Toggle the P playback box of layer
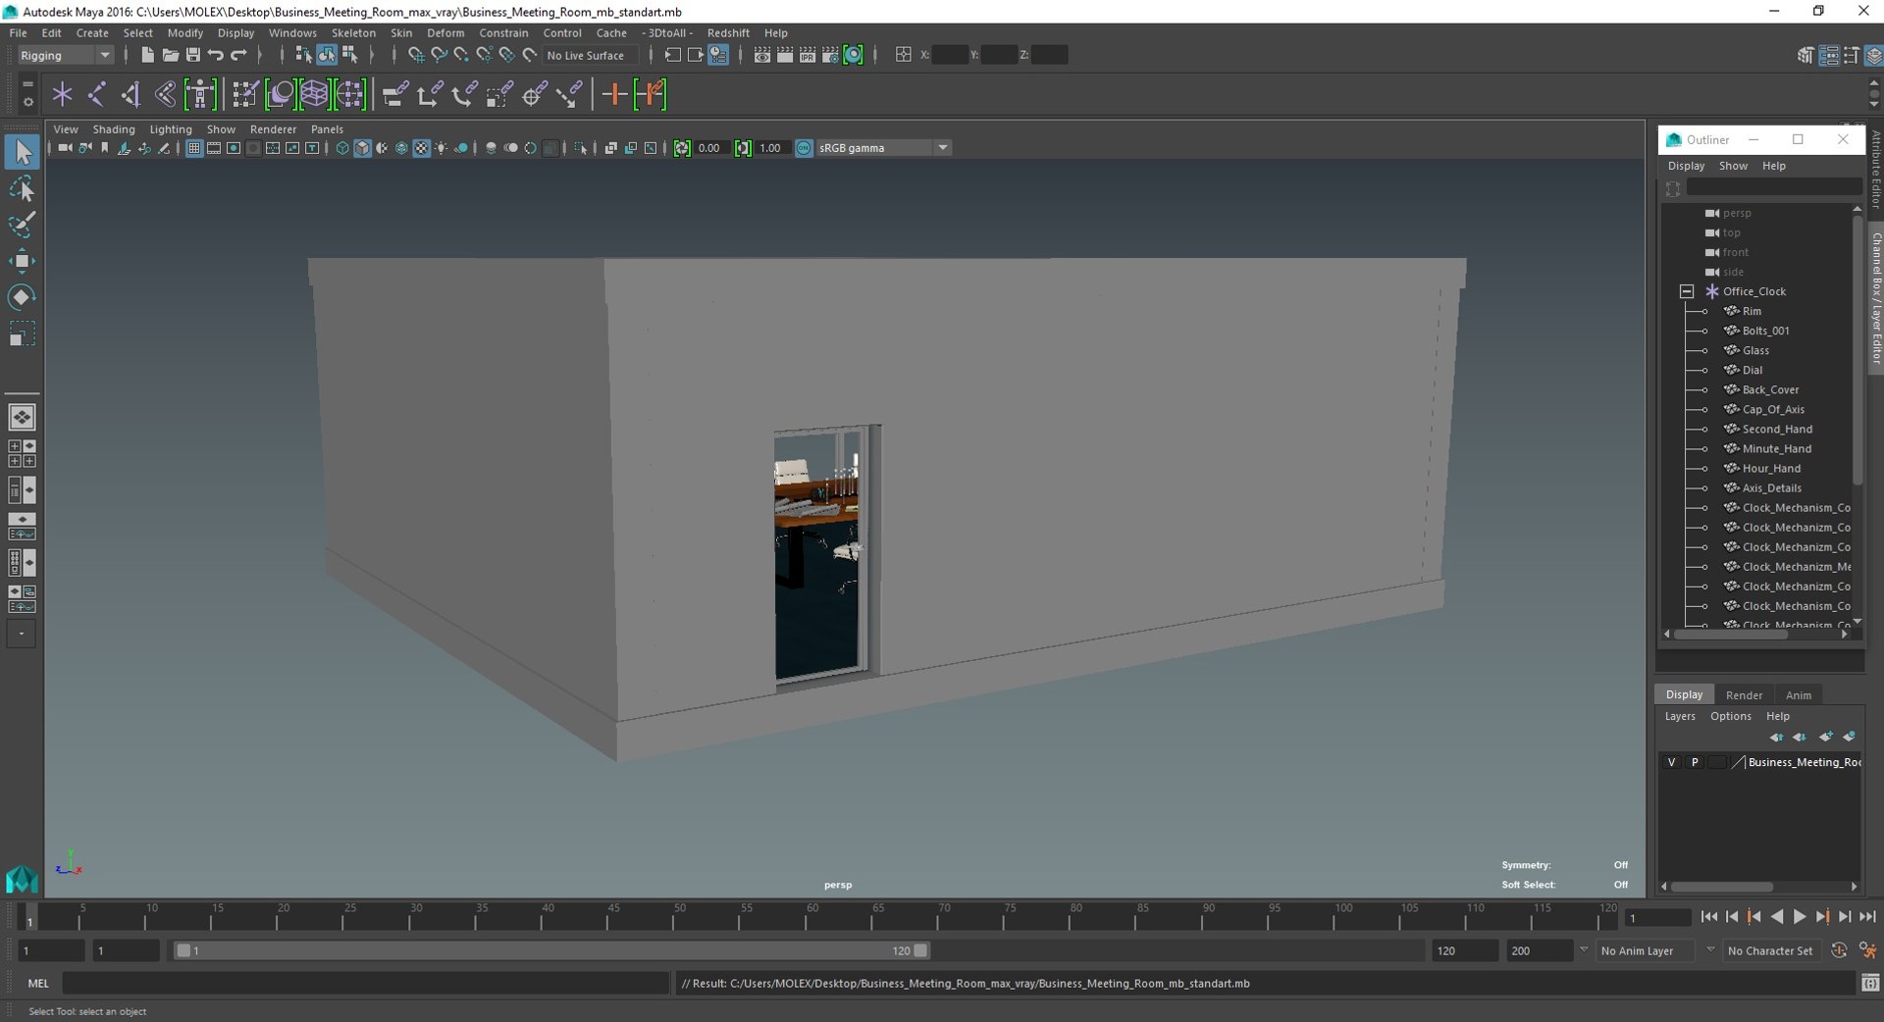Image resolution: width=1884 pixels, height=1022 pixels. 1695,762
